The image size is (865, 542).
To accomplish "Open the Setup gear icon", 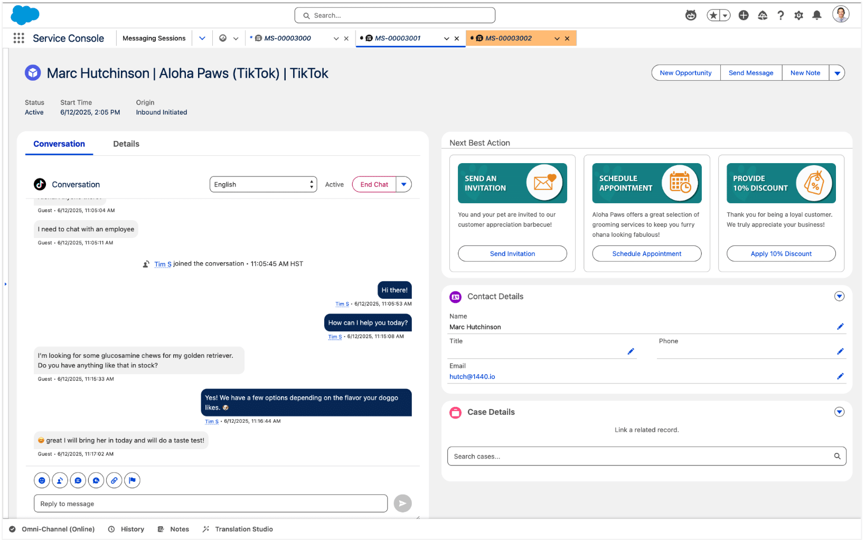I will [x=799, y=15].
